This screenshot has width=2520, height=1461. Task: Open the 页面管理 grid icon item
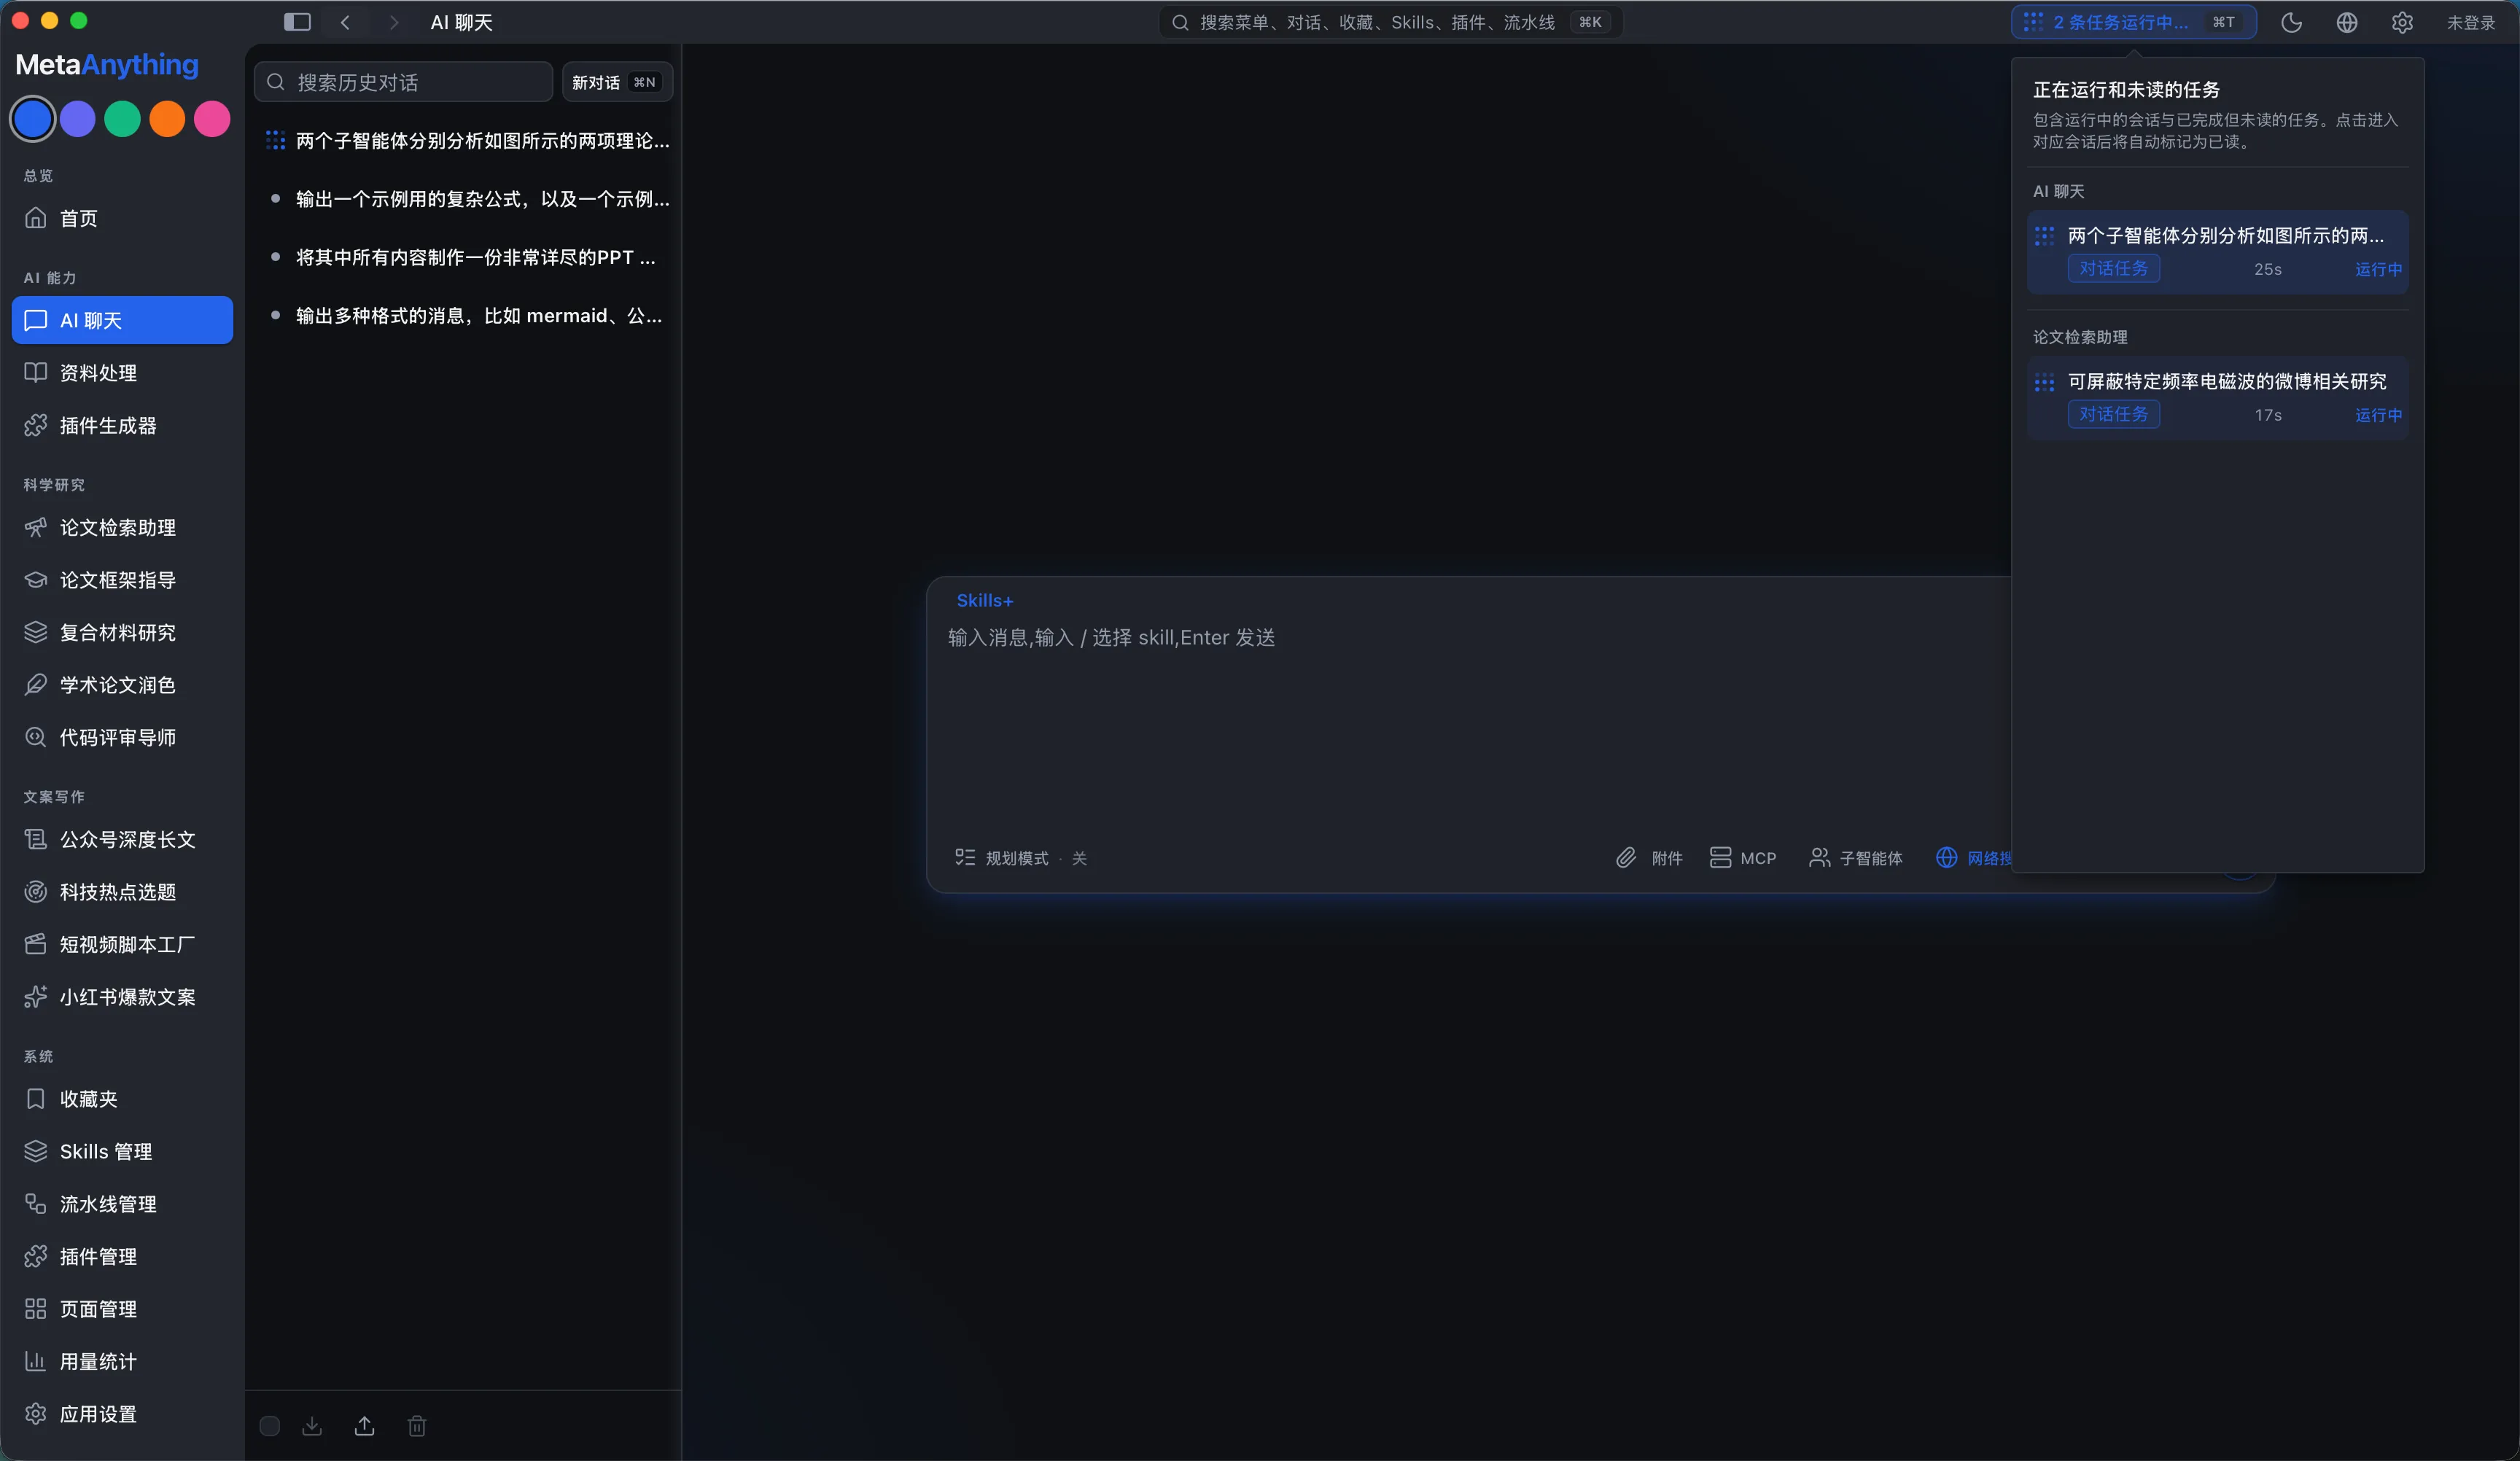tap(122, 1309)
